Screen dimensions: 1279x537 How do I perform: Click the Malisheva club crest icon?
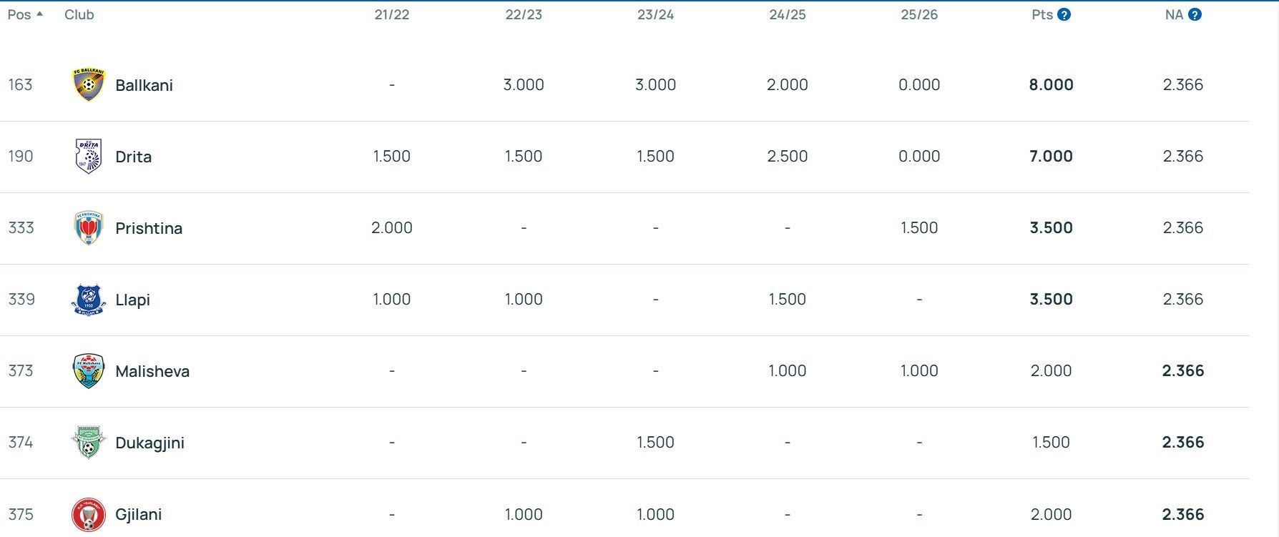89,371
